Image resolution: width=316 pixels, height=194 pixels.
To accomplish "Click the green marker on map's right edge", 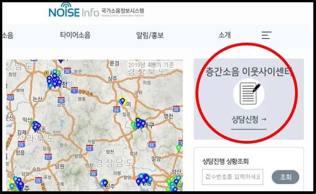I will pyautogui.click(x=179, y=148).
